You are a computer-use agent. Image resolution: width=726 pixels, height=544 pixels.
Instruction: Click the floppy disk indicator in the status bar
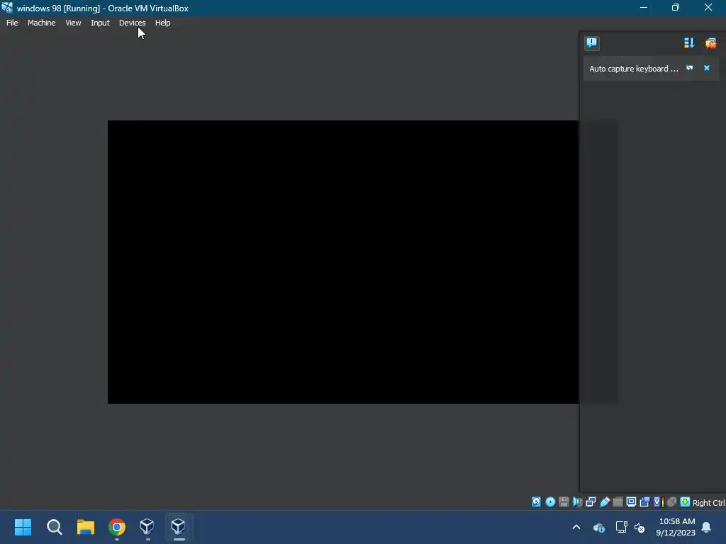[564, 502]
